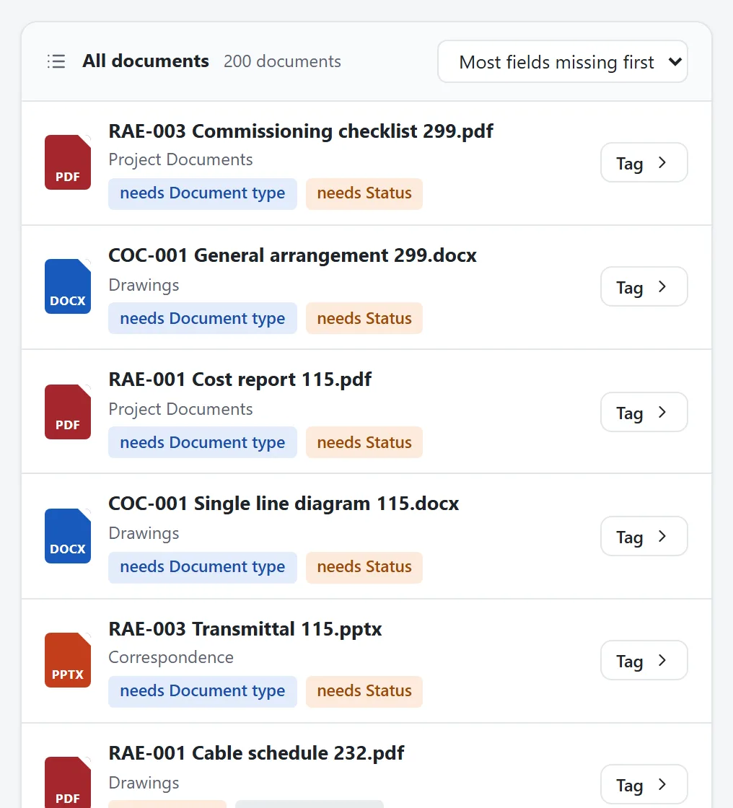Viewport: 733px width, 808px height.
Task: Click the list icon beside All documents
Action: 56,61
